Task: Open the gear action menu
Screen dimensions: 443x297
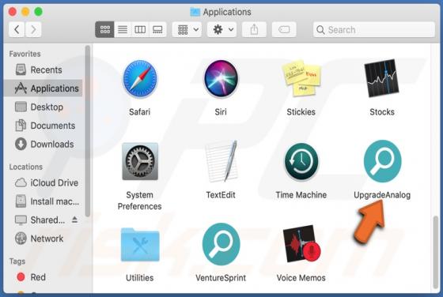Action: (x=222, y=29)
